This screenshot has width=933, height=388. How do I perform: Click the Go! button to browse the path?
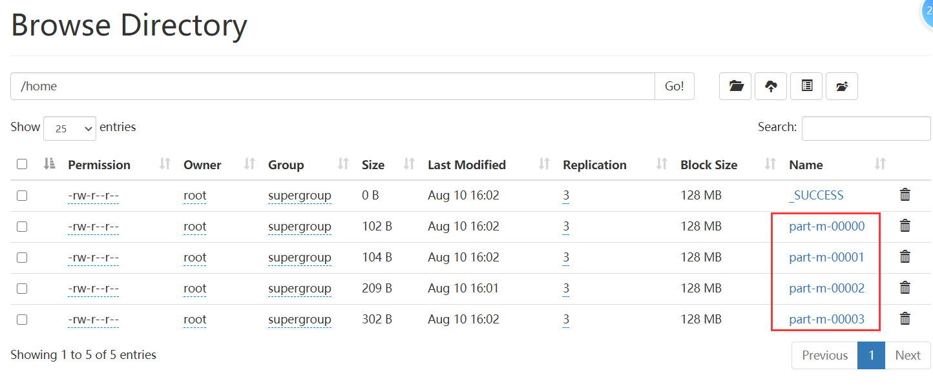pos(674,85)
